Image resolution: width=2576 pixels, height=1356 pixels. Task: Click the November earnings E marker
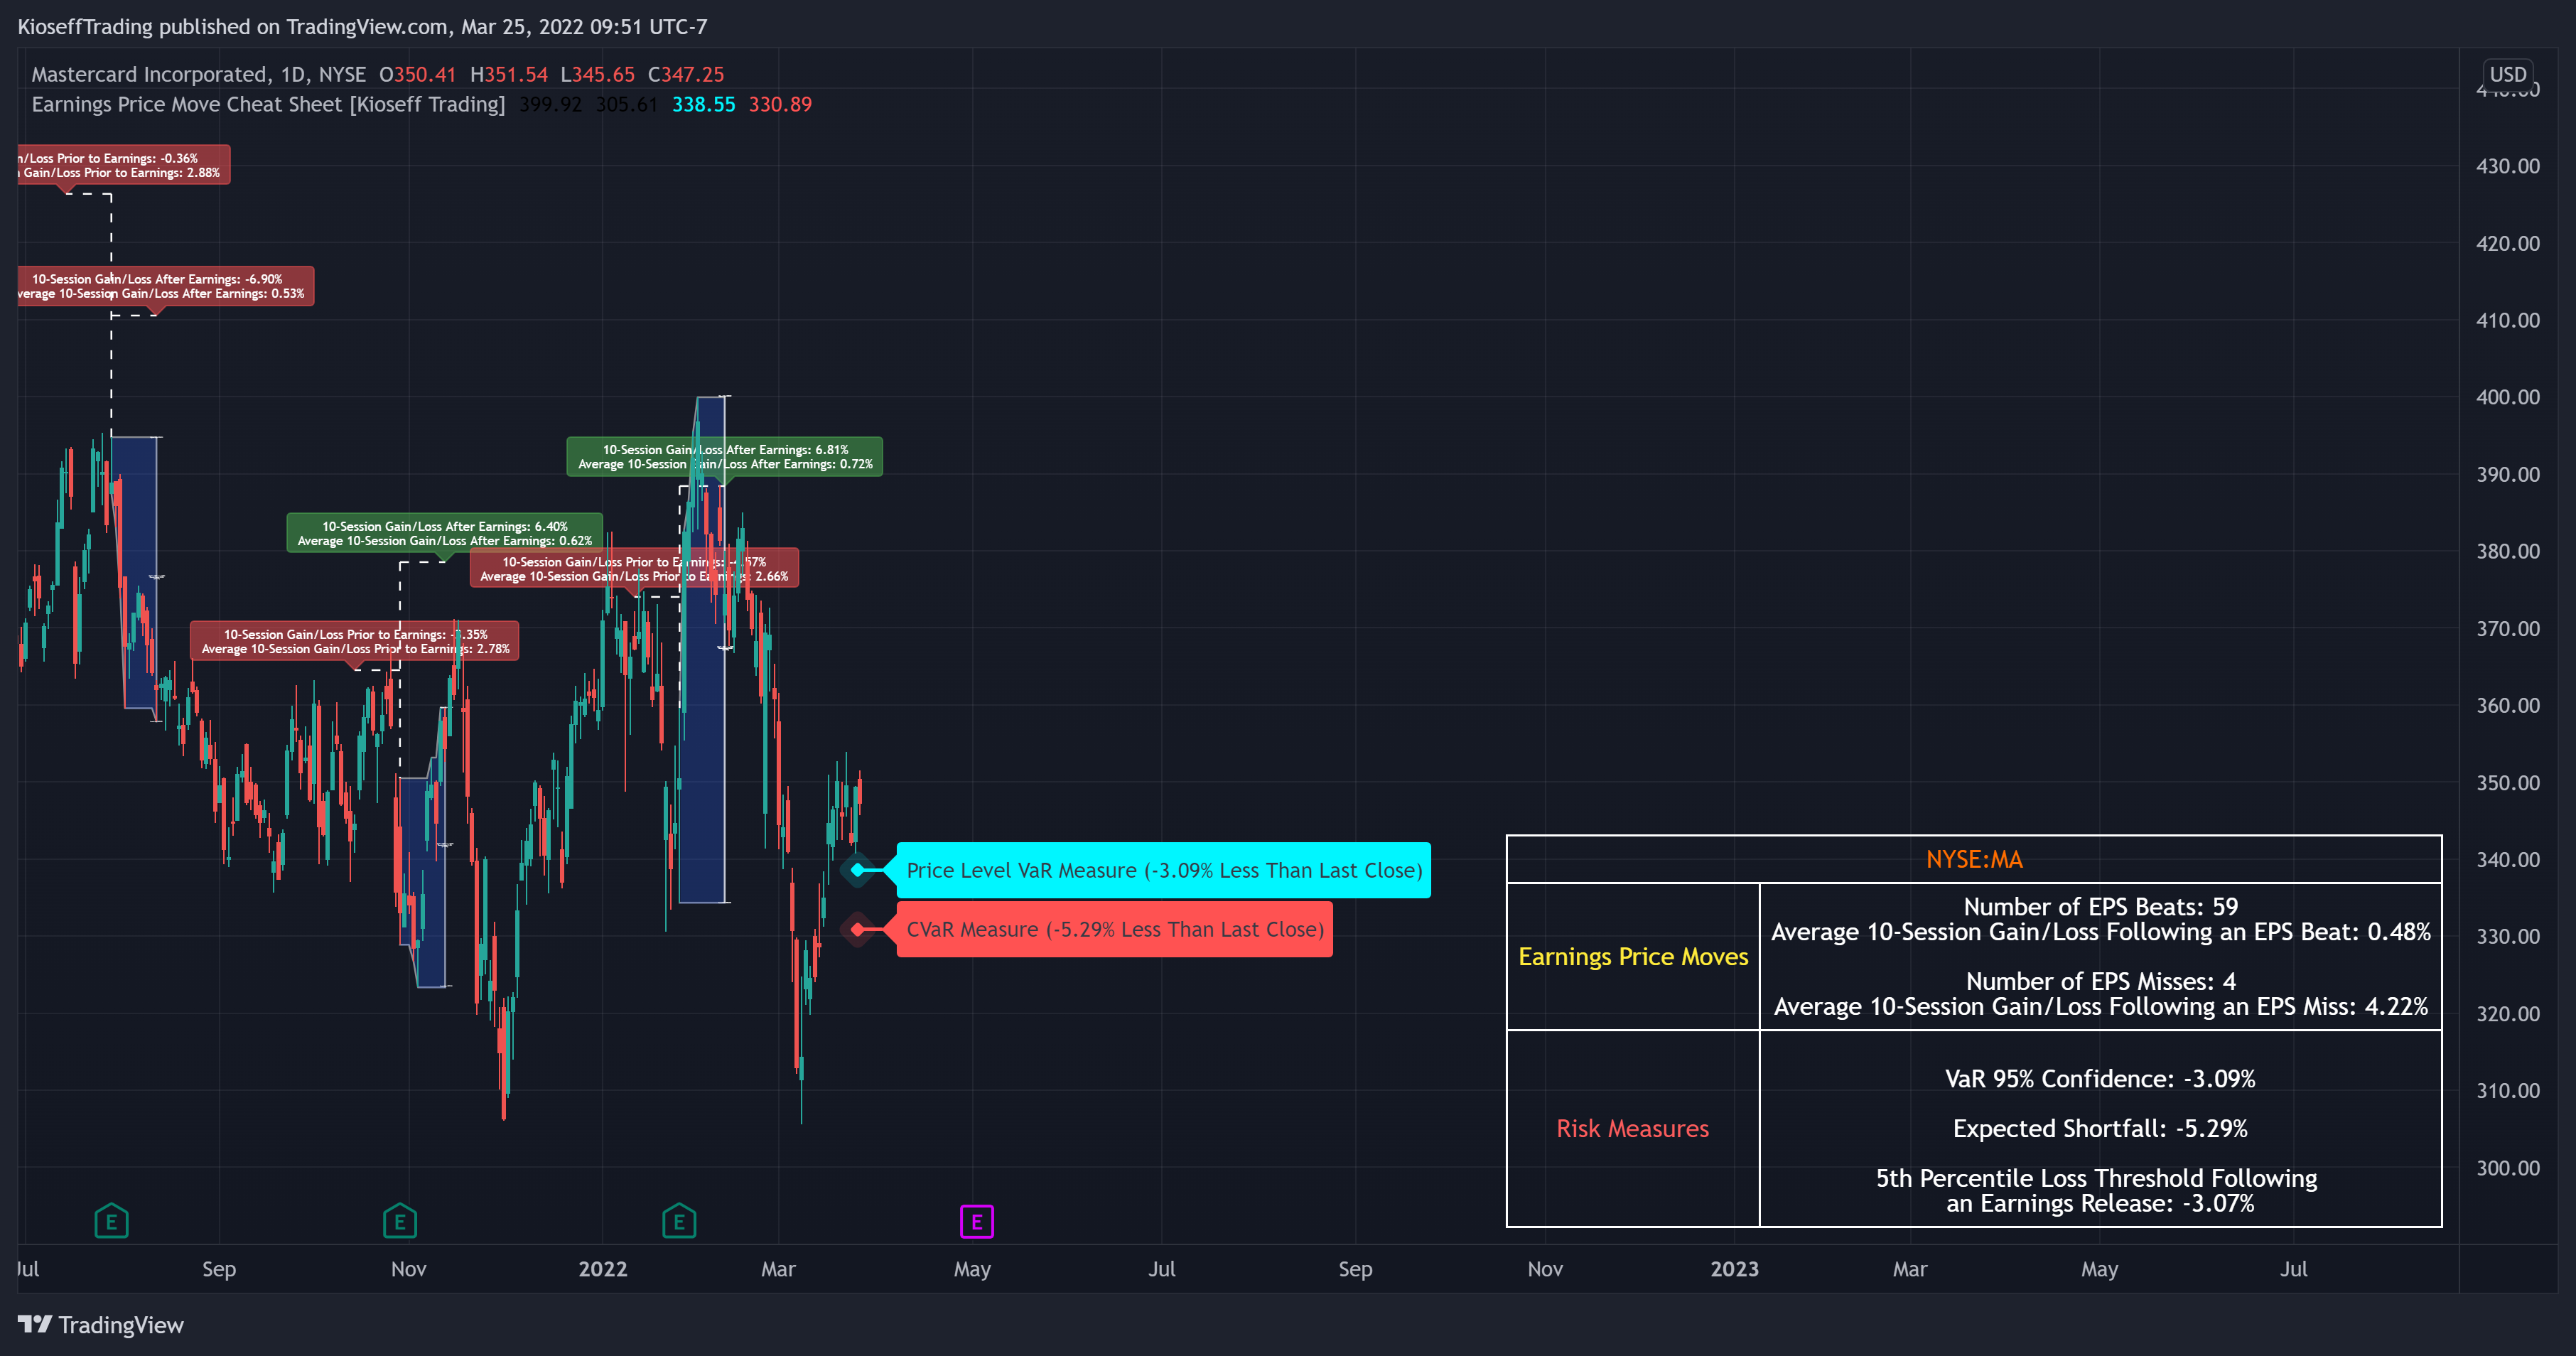point(400,1221)
